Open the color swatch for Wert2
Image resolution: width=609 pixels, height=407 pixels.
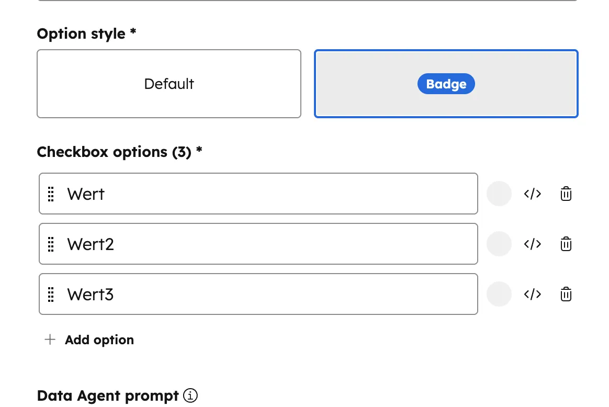click(499, 244)
